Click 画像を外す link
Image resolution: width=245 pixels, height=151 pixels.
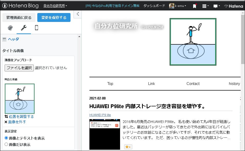17,122
